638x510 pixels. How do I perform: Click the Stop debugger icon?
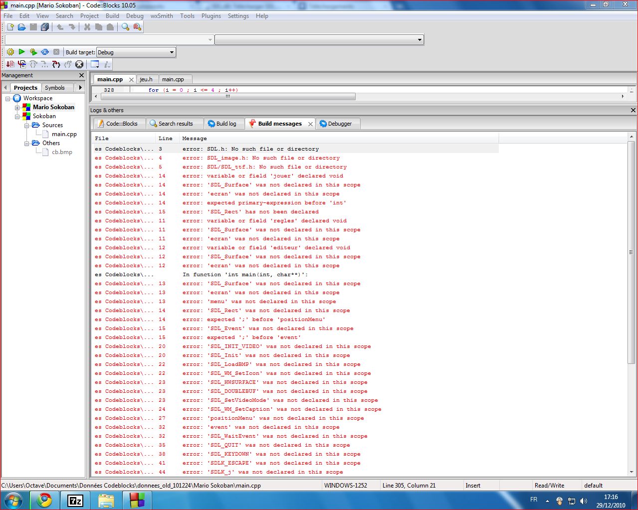79,64
